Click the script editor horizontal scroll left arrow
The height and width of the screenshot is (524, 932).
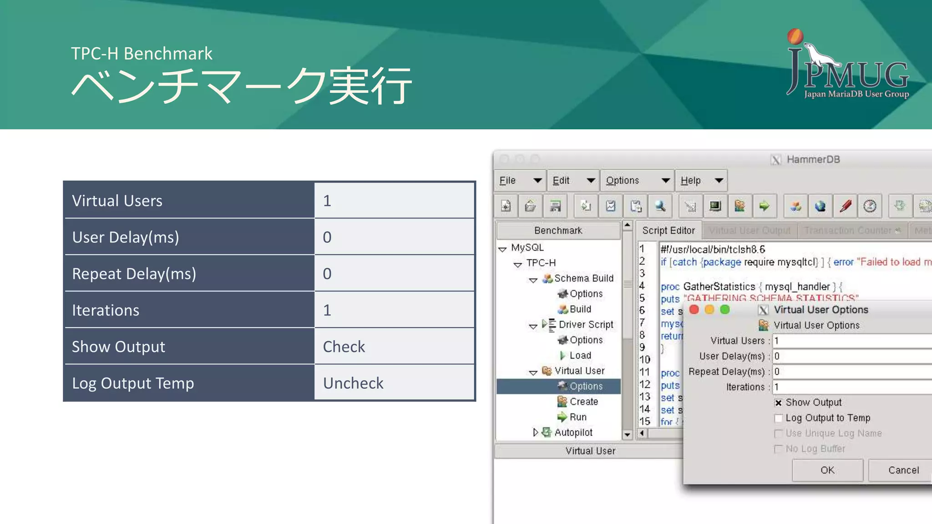tap(642, 433)
